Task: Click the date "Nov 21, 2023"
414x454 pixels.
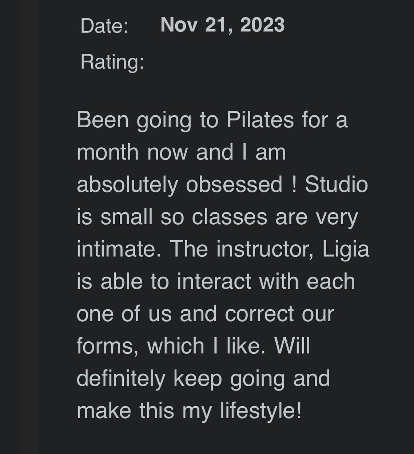Action: click(222, 25)
